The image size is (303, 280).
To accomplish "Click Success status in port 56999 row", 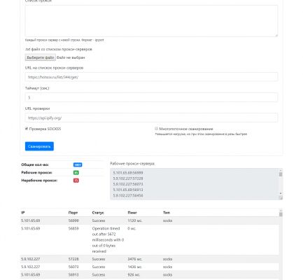I will (x=99, y=220).
